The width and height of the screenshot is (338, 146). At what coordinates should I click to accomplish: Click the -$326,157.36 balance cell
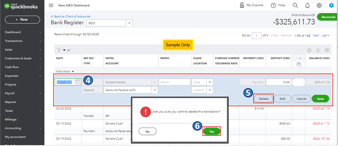click(x=321, y=139)
